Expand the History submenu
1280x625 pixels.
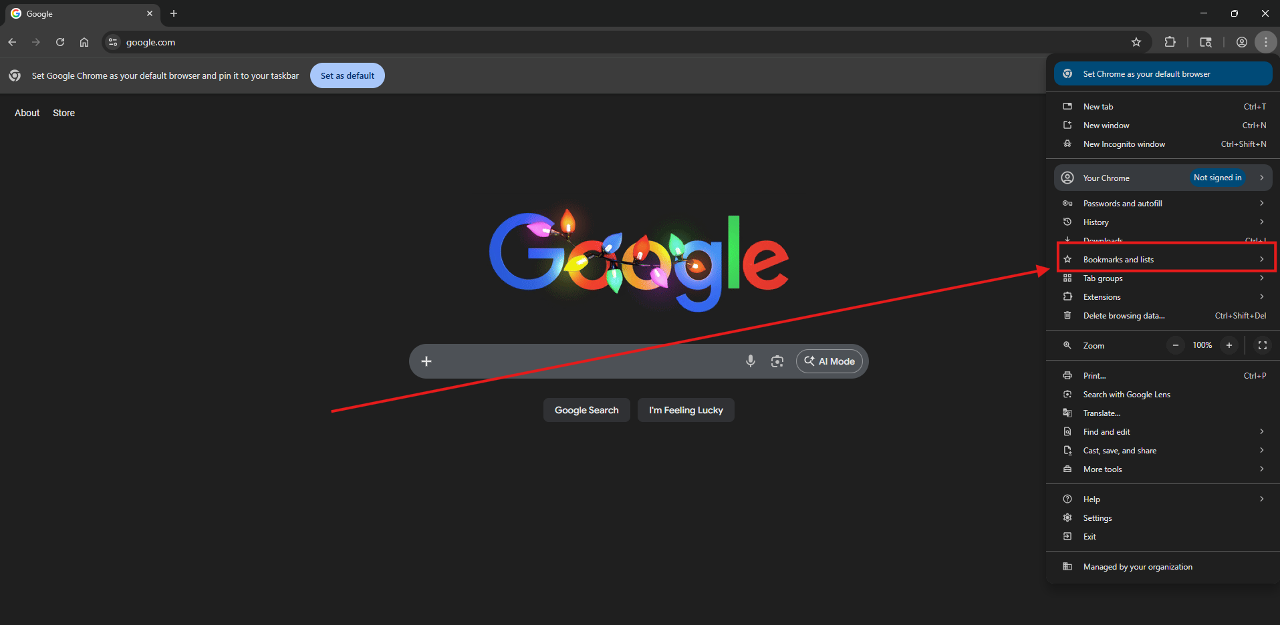coord(1163,222)
